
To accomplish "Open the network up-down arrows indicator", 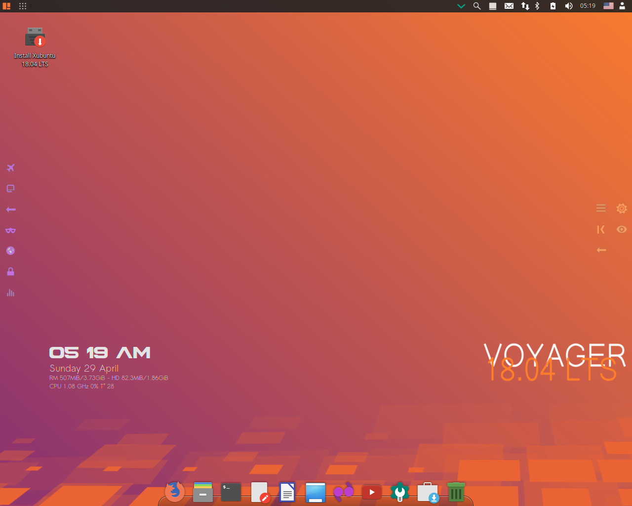I will (525, 6).
